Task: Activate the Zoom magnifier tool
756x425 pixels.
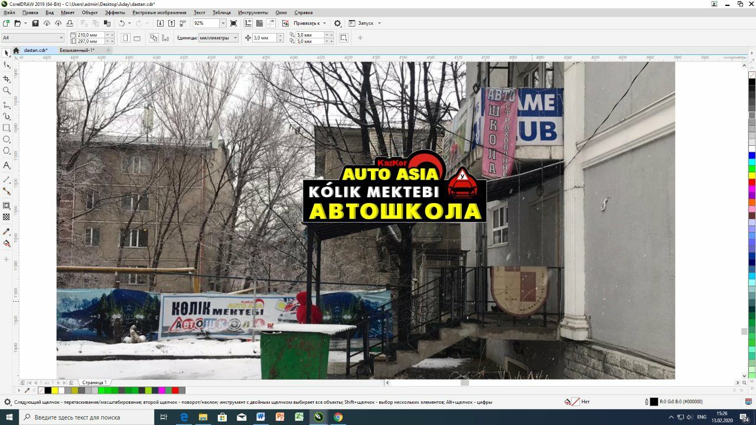Action: click(x=6, y=90)
